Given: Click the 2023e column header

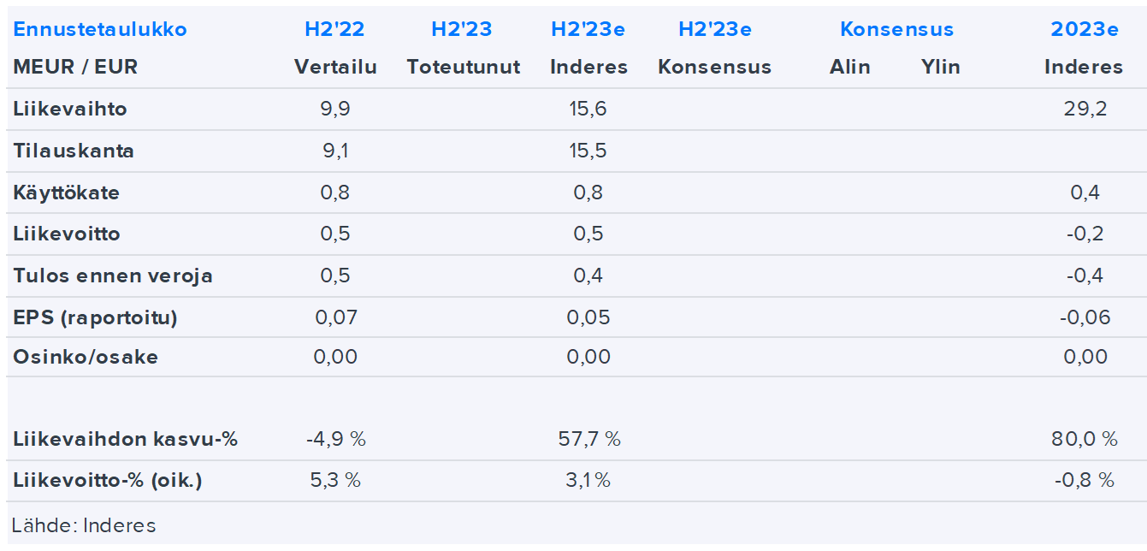Looking at the screenshot, I should (1084, 29).
